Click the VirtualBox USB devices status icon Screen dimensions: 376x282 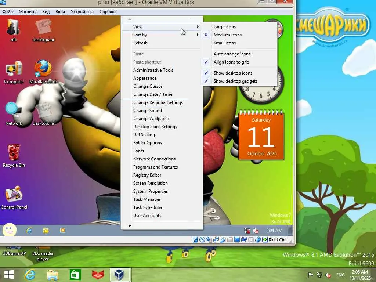click(x=223, y=239)
